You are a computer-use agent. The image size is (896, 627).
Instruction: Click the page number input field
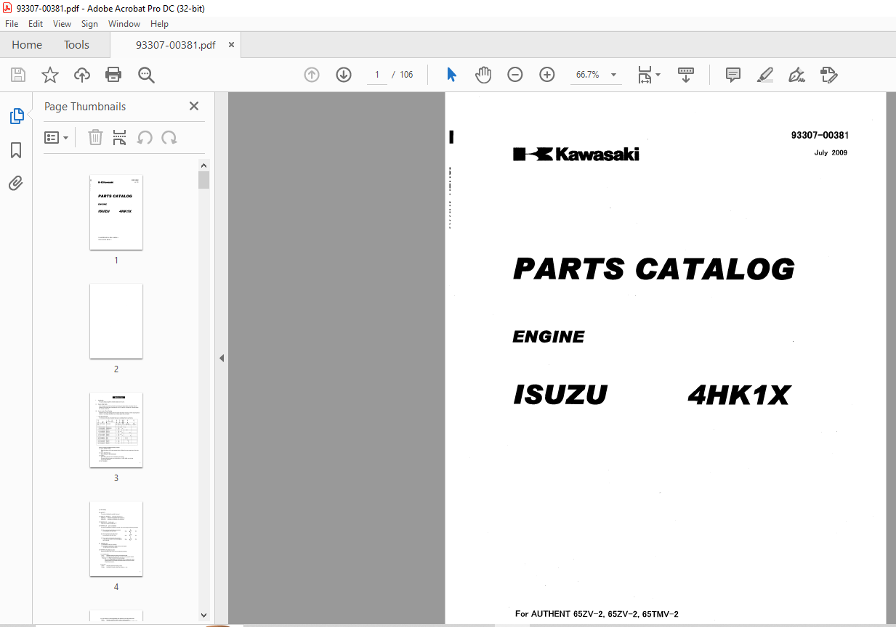377,75
